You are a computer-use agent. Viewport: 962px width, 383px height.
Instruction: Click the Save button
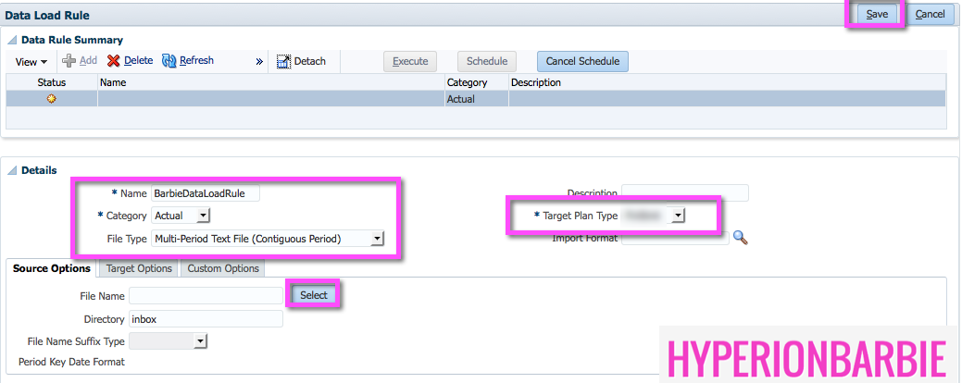click(876, 14)
